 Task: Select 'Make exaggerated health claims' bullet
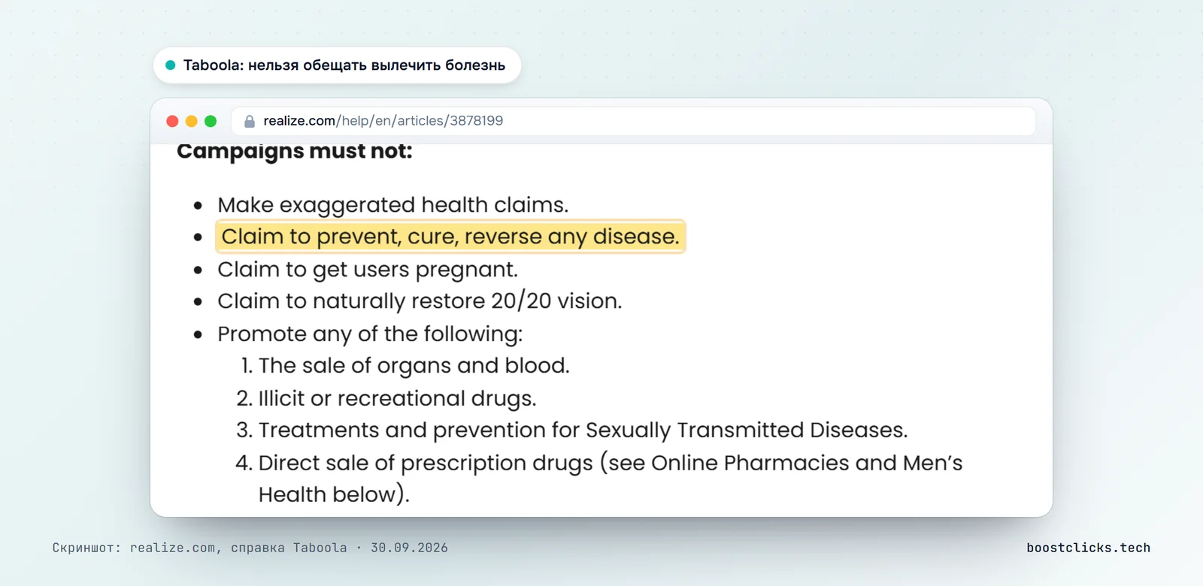tap(392, 205)
